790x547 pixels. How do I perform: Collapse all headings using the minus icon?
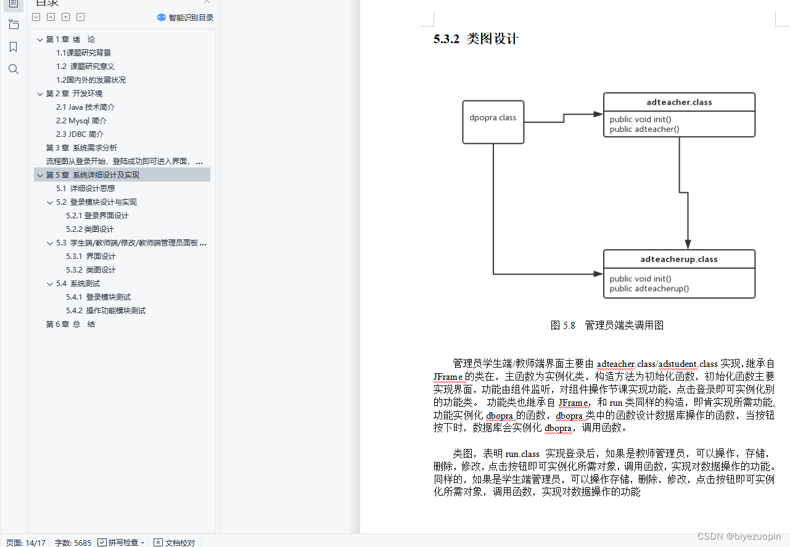(x=80, y=17)
